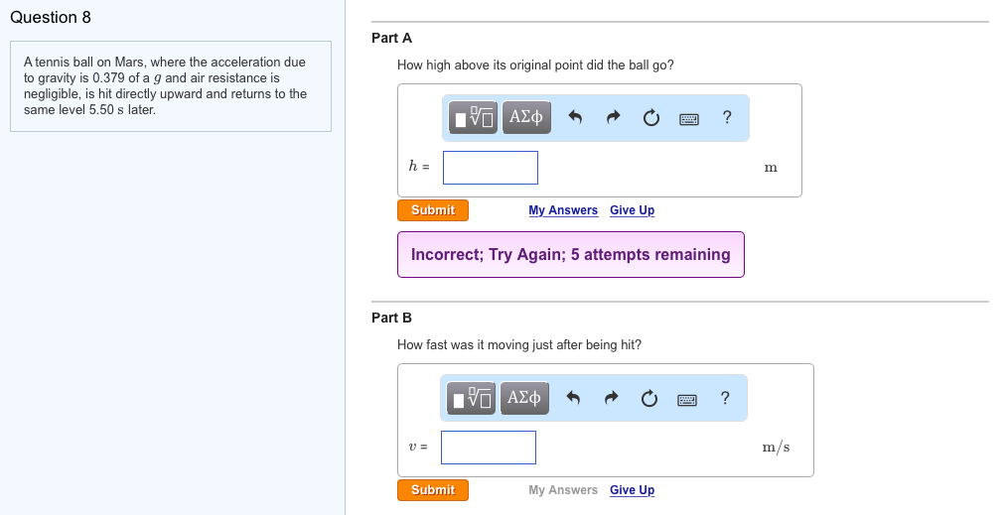This screenshot has height=515, width=1006.
Task: Open My Answers link for Part A
Action: (x=563, y=210)
